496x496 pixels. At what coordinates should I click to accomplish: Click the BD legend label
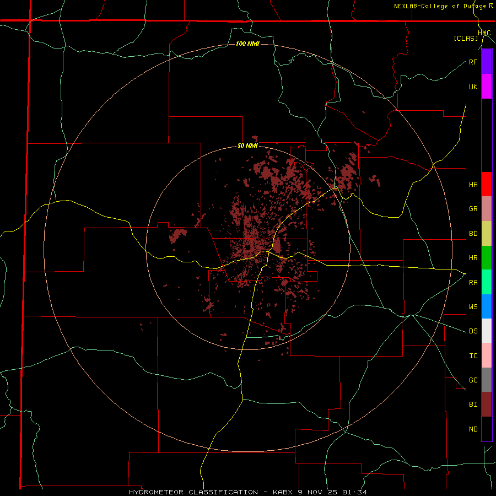(473, 234)
